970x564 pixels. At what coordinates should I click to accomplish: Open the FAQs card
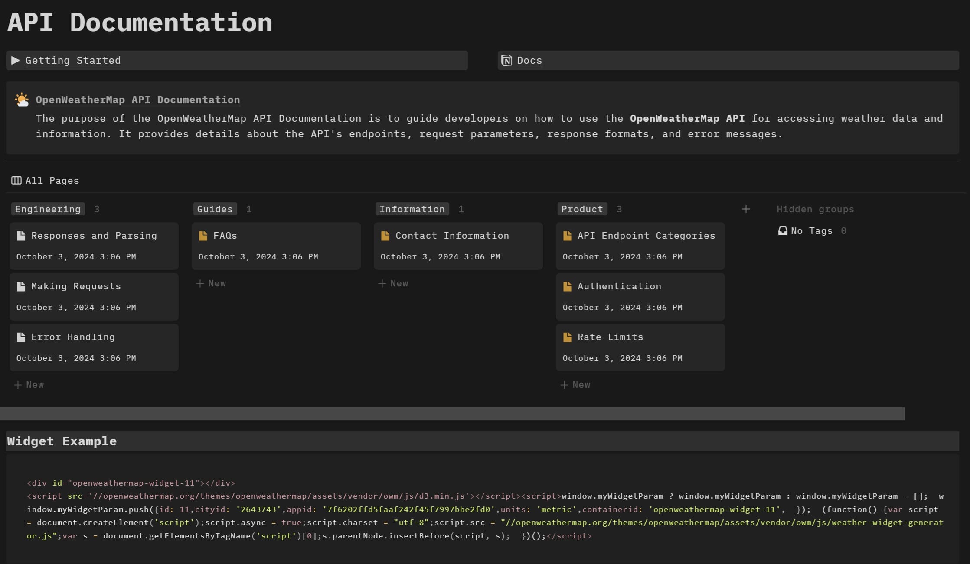click(276, 246)
